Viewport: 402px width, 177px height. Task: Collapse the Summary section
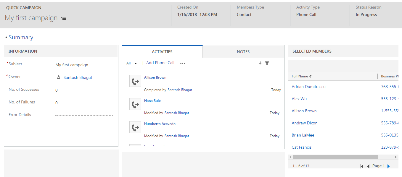click(x=6, y=38)
